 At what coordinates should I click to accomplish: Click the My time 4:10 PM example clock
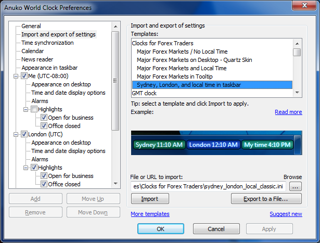267,145
